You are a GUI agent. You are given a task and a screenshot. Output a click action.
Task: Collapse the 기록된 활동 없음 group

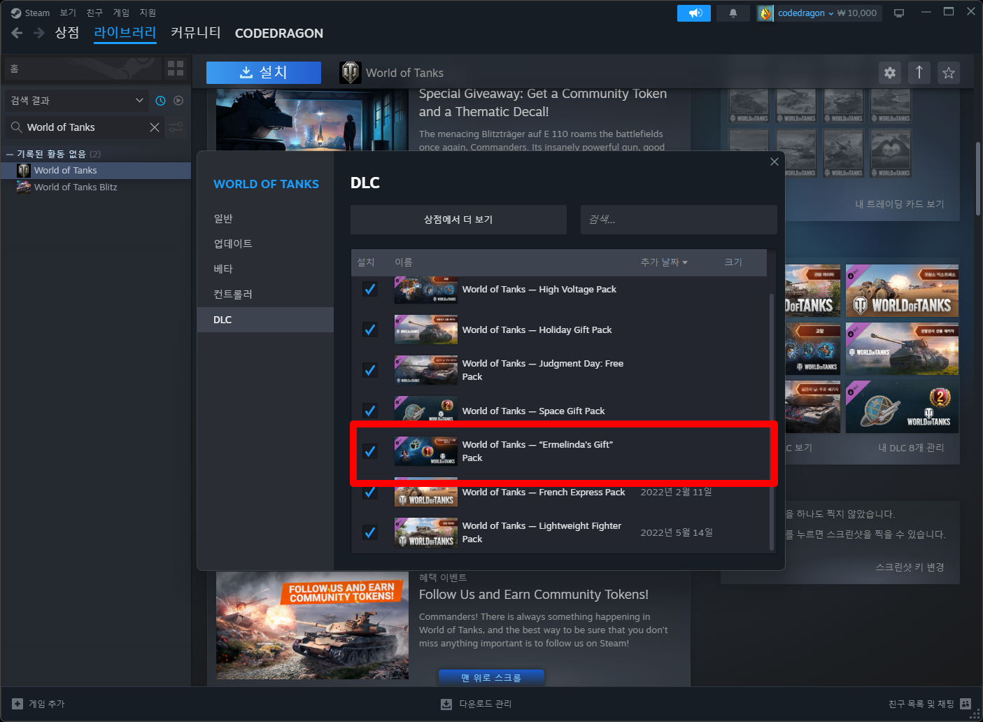10,154
